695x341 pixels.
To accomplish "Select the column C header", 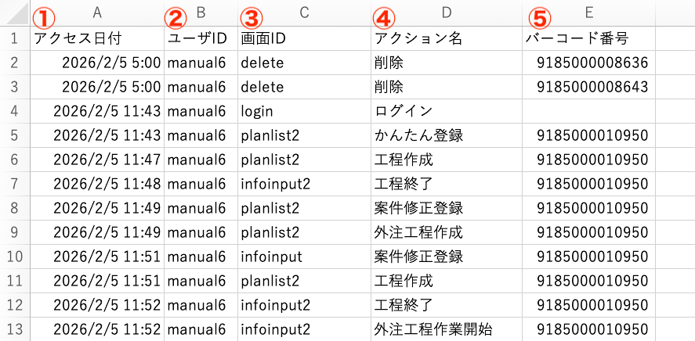I will click(x=304, y=13).
